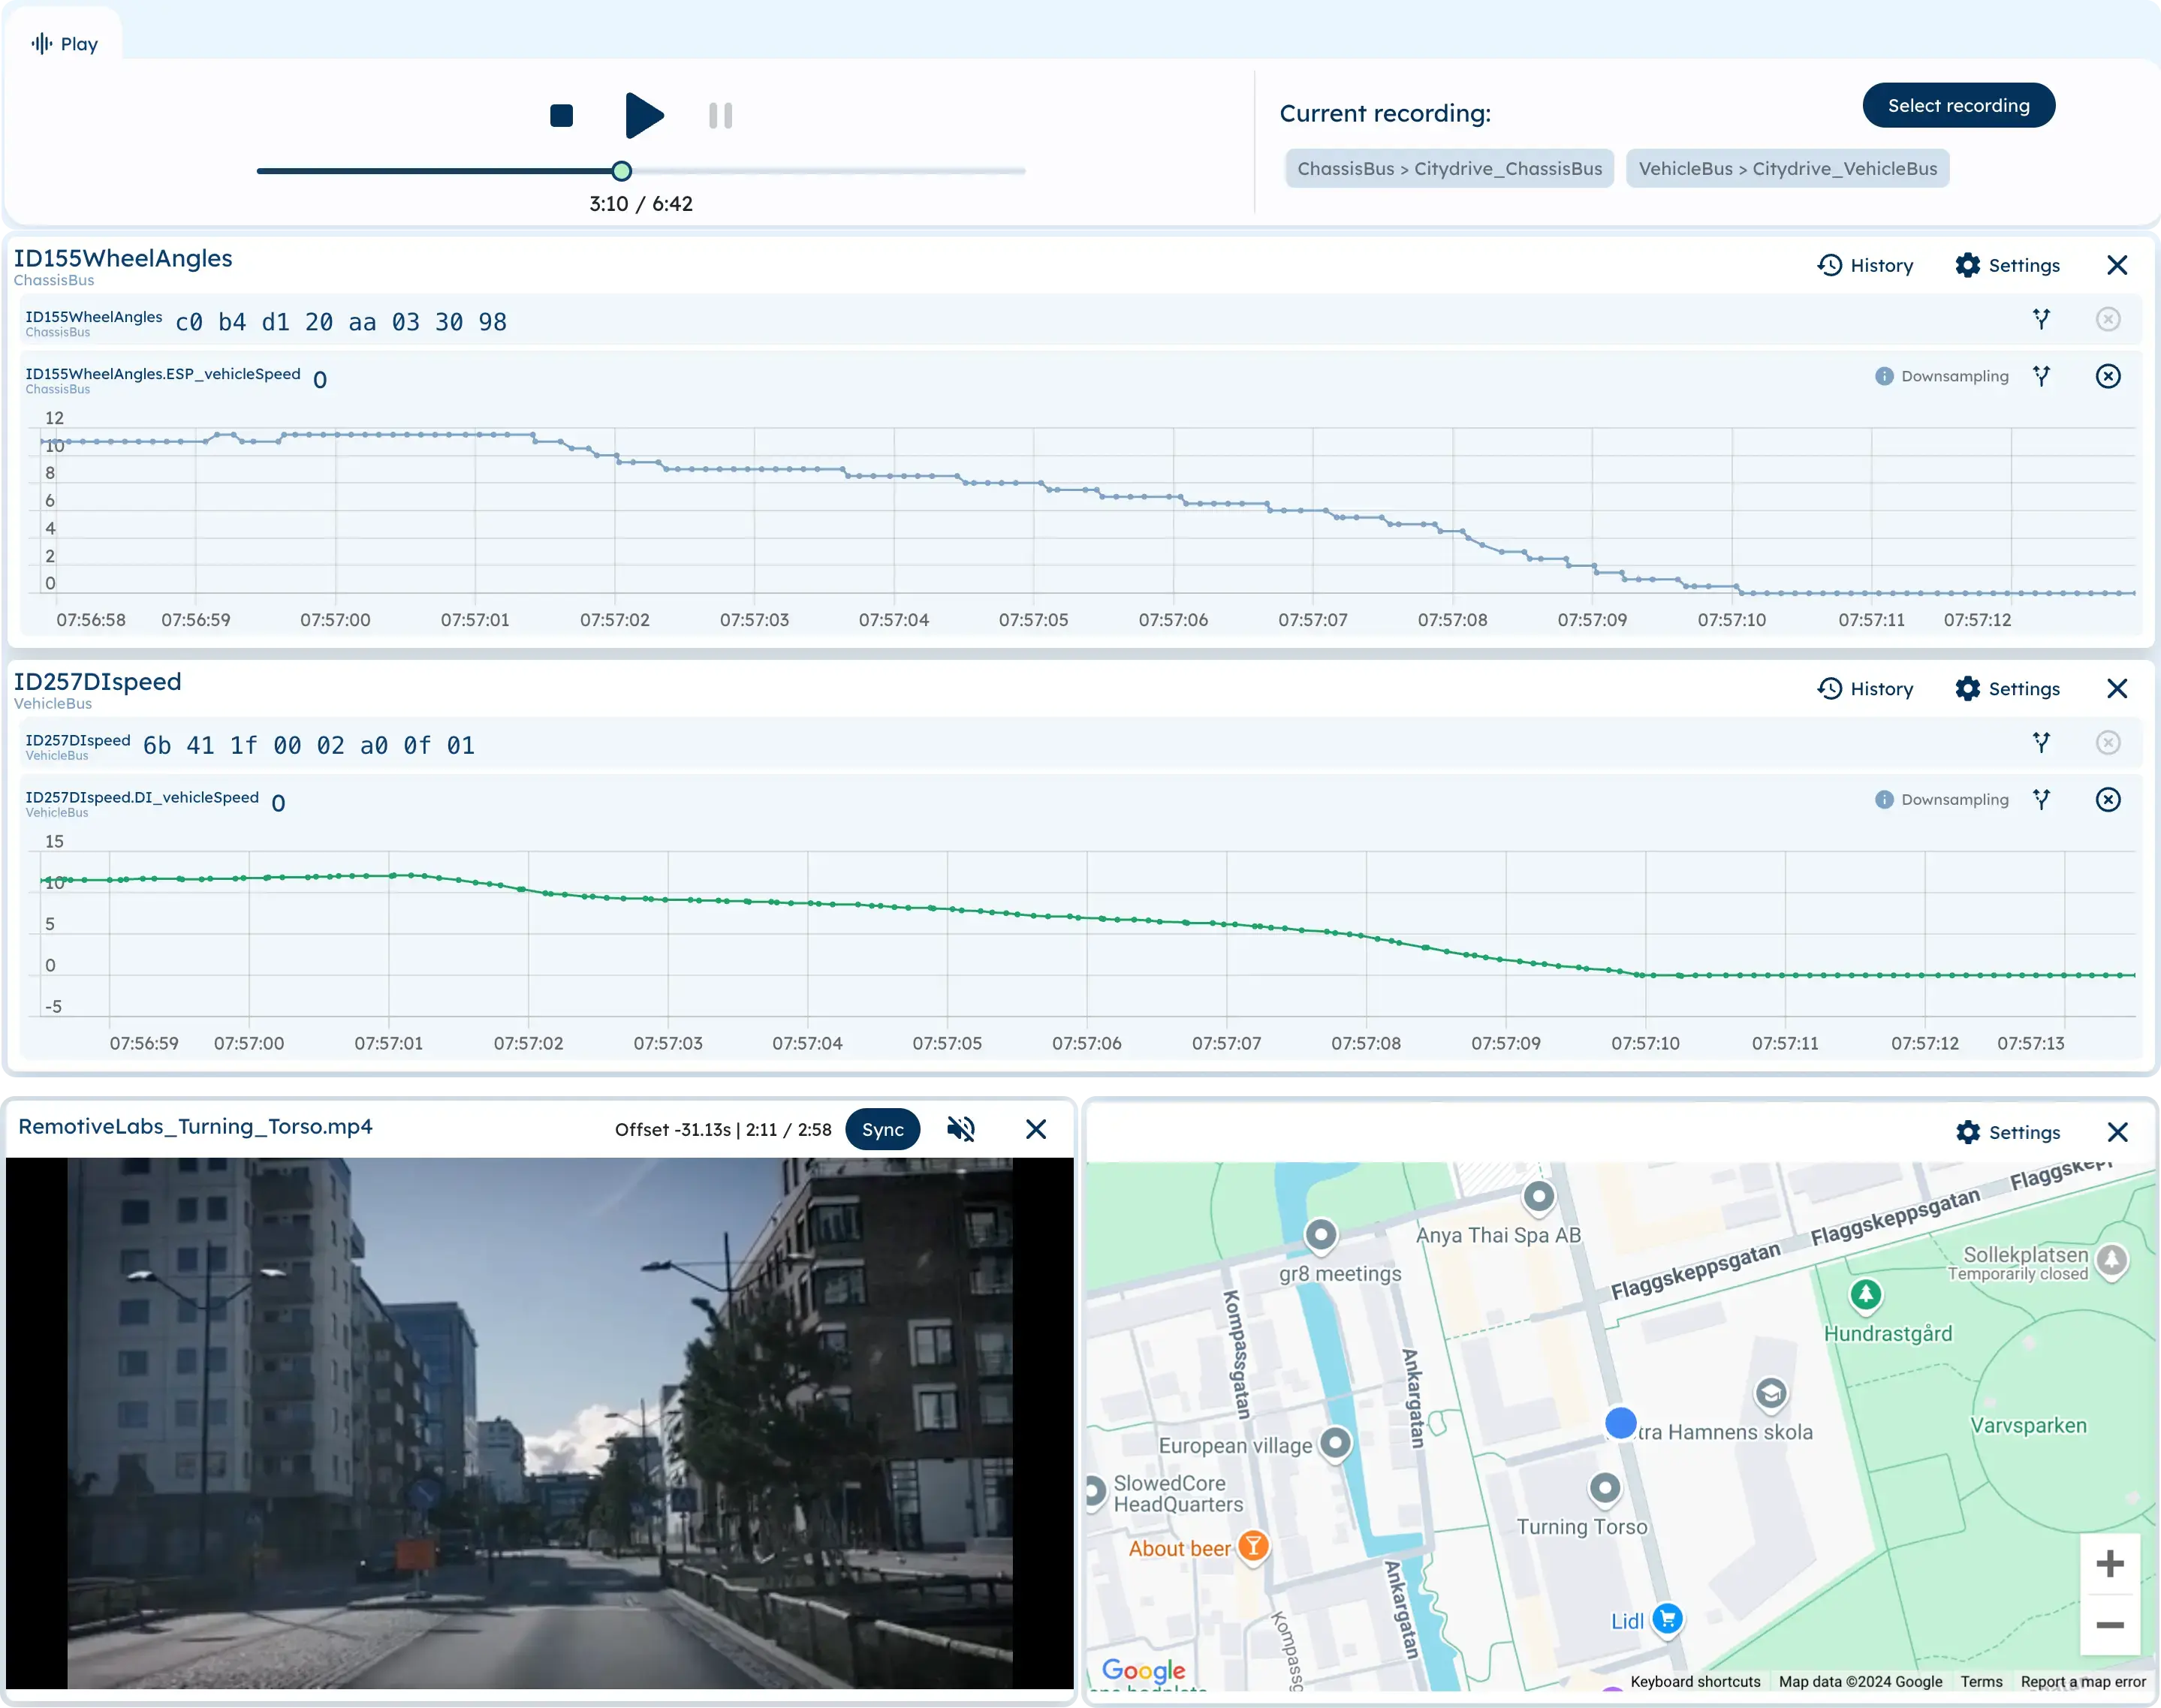The height and width of the screenshot is (1708, 2161).
Task: Start playback with the play button
Action: click(644, 116)
